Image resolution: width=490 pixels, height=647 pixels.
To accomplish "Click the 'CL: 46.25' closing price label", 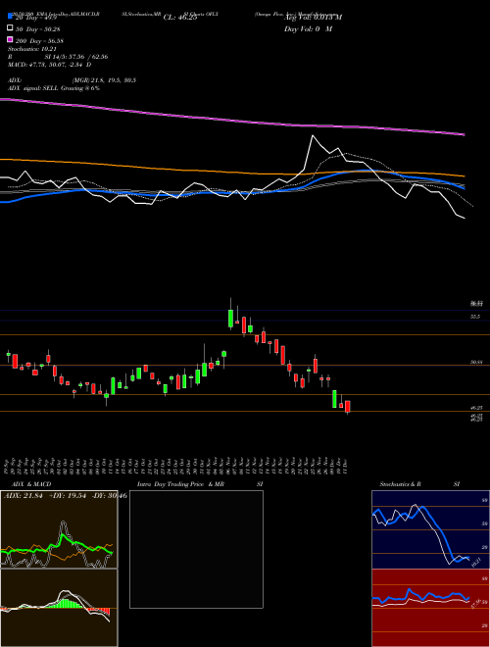I will [x=180, y=18].
